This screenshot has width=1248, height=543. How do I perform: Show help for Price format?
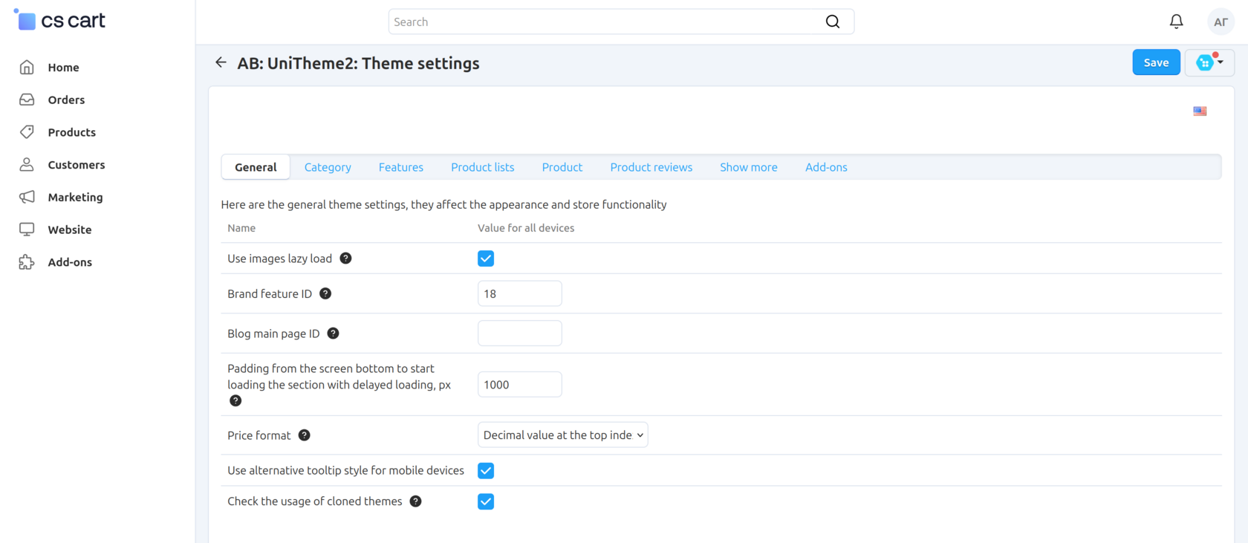pyautogui.click(x=305, y=435)
